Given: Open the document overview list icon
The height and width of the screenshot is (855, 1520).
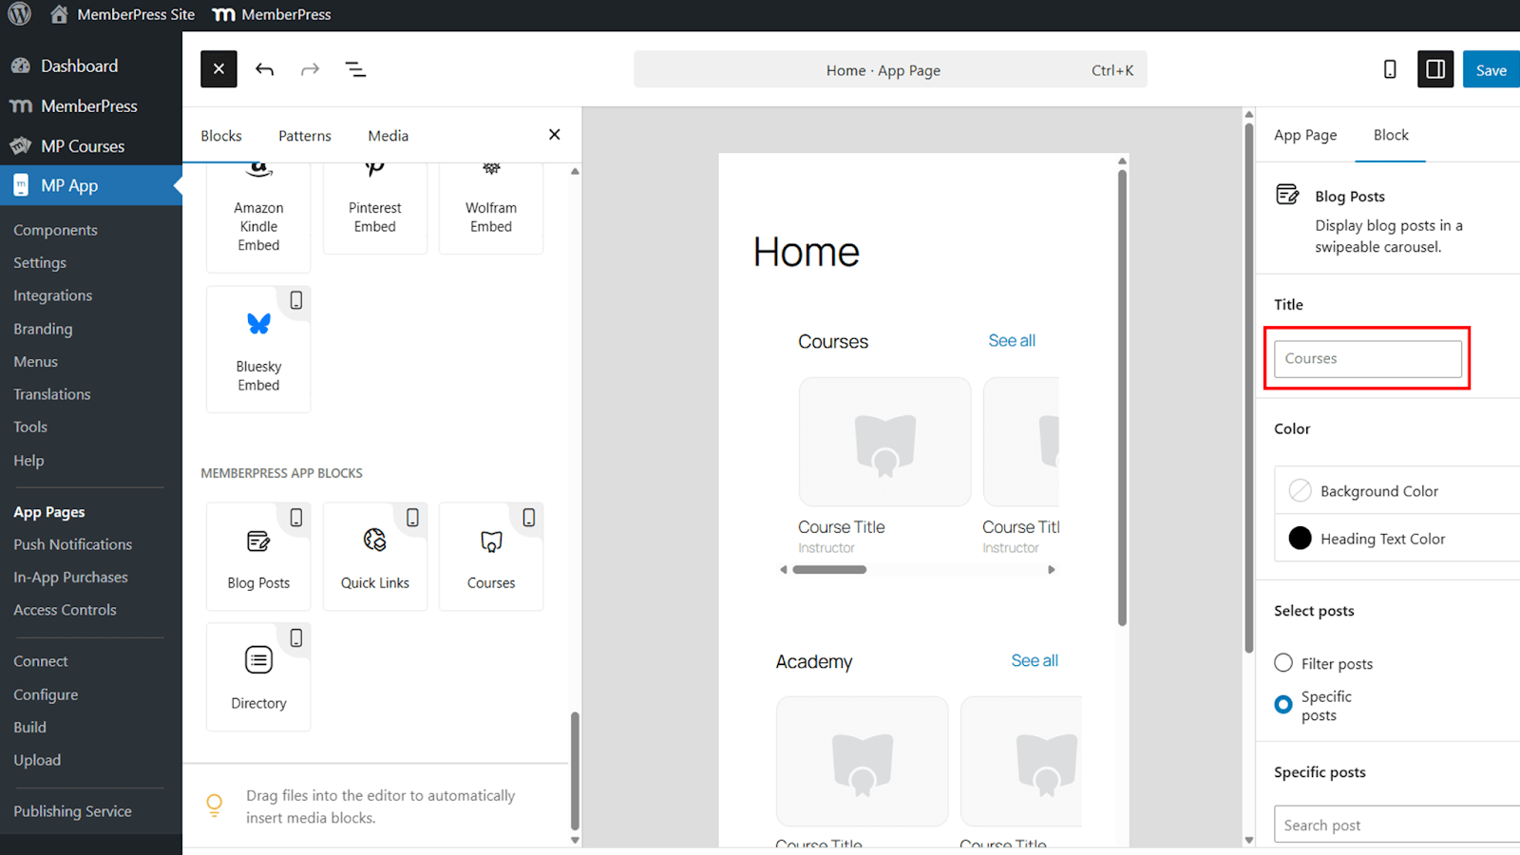Looking at the screenshot, I should pyautogui.click(x=355, y=69).
